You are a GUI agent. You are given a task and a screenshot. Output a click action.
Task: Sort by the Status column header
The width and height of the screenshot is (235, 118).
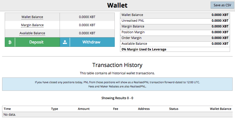pyautogui.click(x=174, y=109)
